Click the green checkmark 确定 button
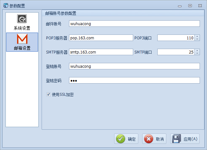This screenshot has height=150, width=207. 126,139
